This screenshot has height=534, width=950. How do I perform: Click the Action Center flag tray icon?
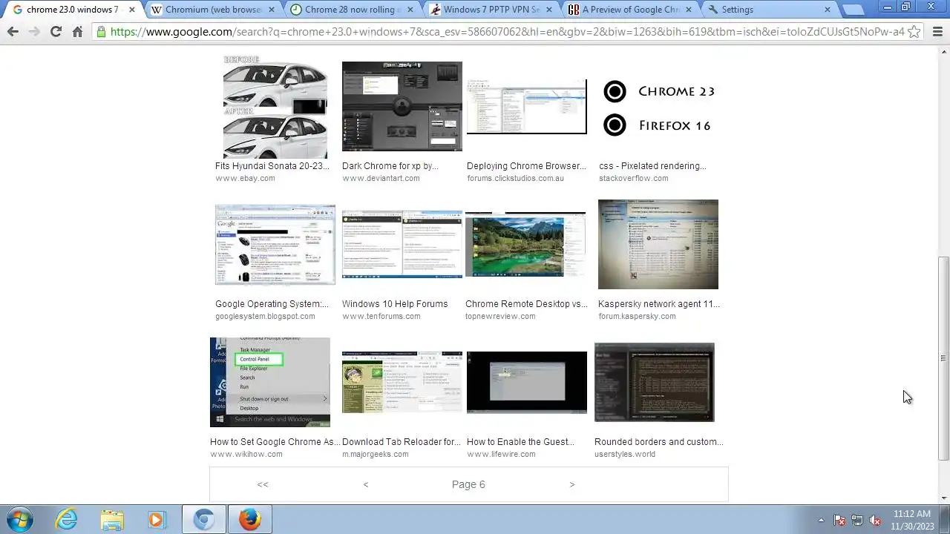[x=839, y=520]
